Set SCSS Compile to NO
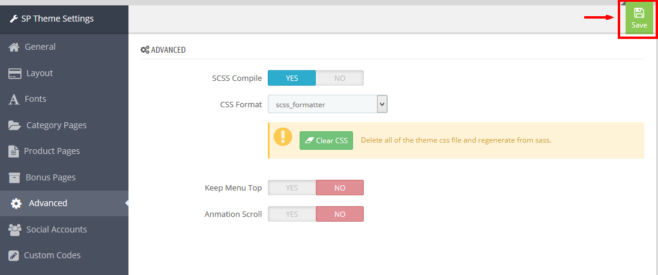Viewport: 658px width, 275px height. click(339, 78)
